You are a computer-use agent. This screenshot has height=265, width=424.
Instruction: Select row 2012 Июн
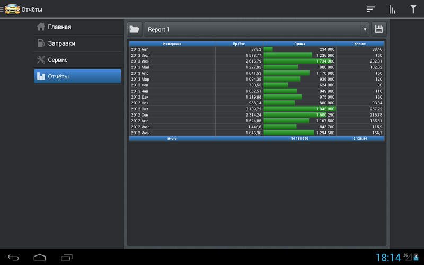pyautogui.click(x=257, y=132)
